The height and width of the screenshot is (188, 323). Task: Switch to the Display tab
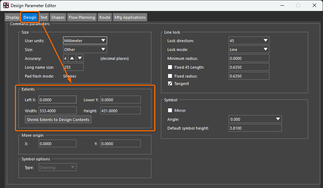pyautogui.click(x=13, y=17)
